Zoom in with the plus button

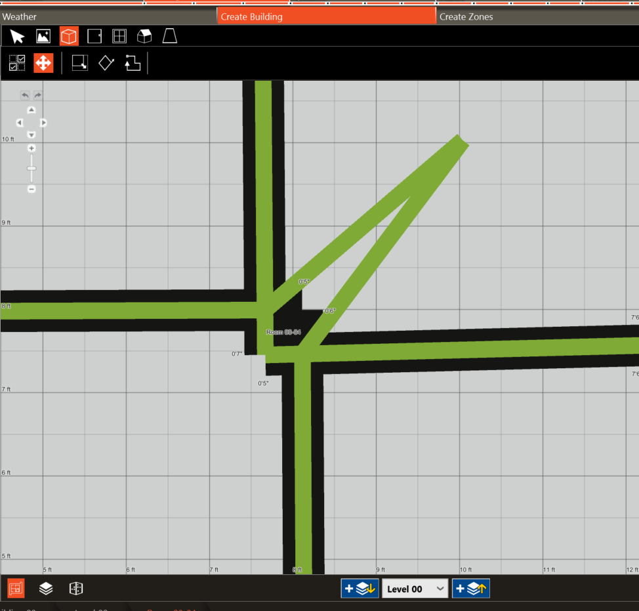pyautogui.click(x=31, y=148)
